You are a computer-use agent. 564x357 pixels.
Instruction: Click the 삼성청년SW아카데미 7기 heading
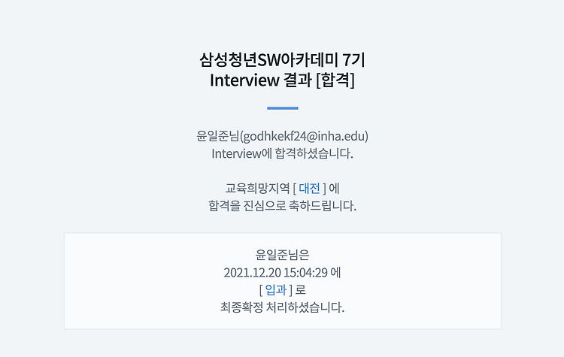282,59
